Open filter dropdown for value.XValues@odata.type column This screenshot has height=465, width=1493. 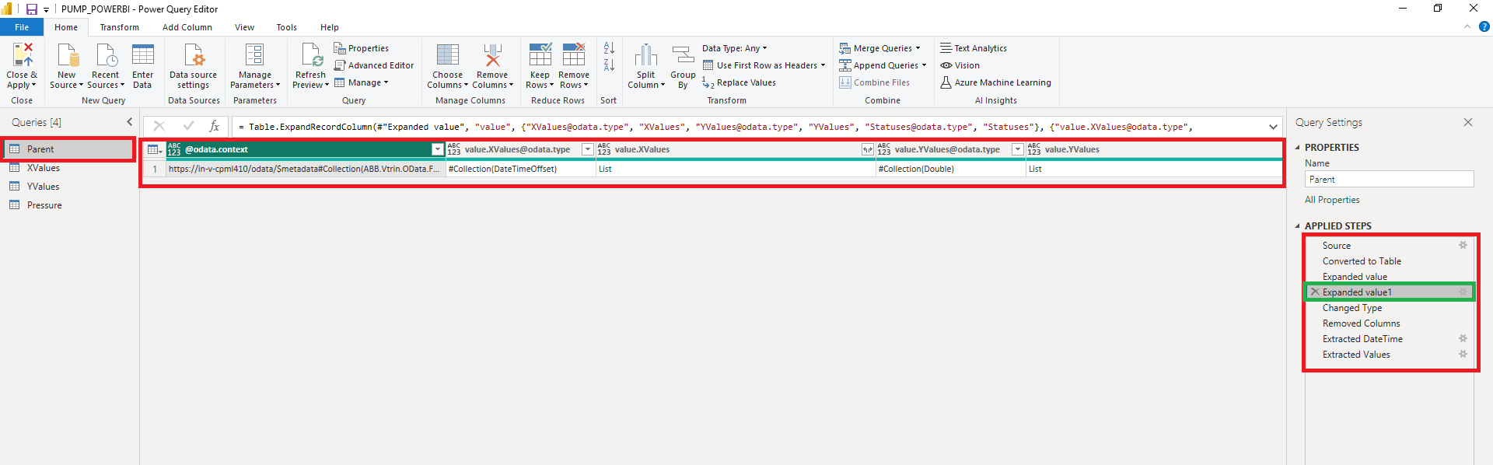pos(588,149)
